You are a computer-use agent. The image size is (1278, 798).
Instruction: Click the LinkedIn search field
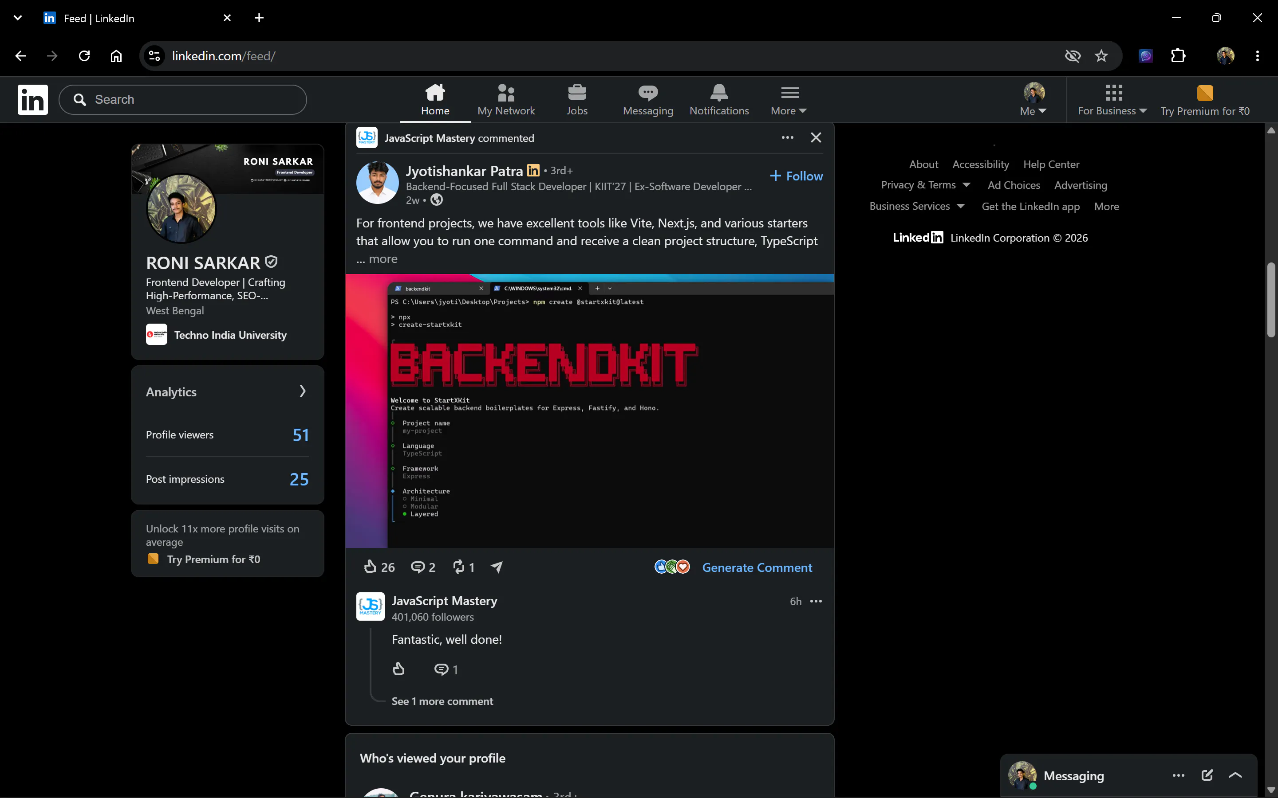point(183,100)
